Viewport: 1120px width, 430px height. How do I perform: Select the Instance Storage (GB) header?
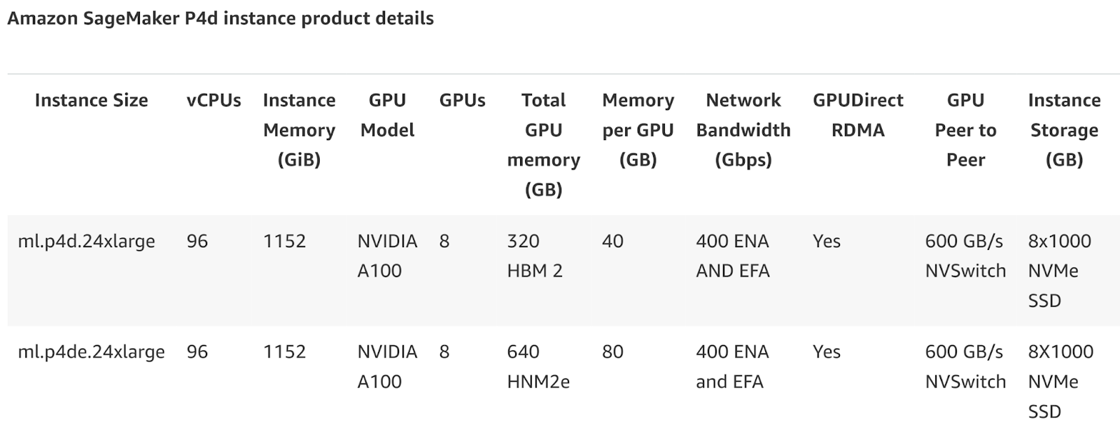1064,130
